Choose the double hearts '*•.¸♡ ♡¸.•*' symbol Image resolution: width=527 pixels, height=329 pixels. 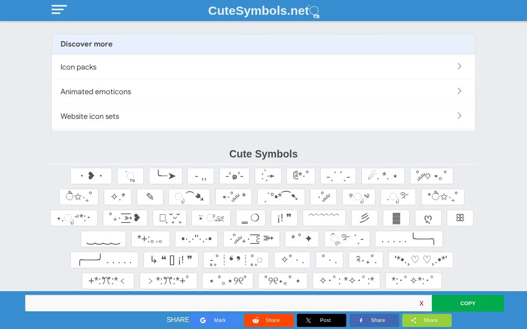[420, 260]
